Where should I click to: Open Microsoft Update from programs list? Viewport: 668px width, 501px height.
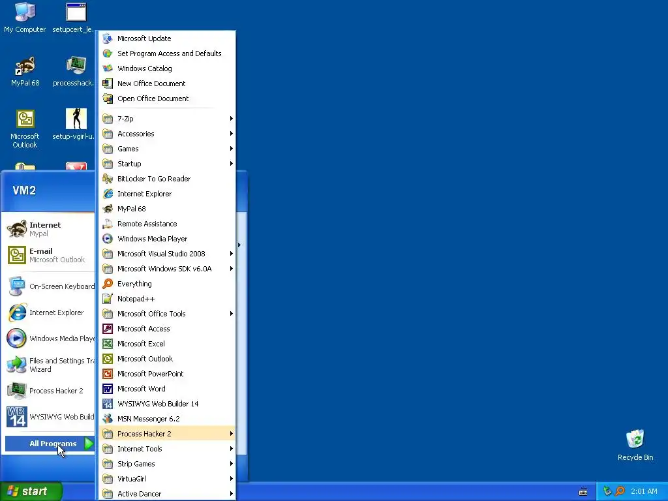[x=166, y=38]
